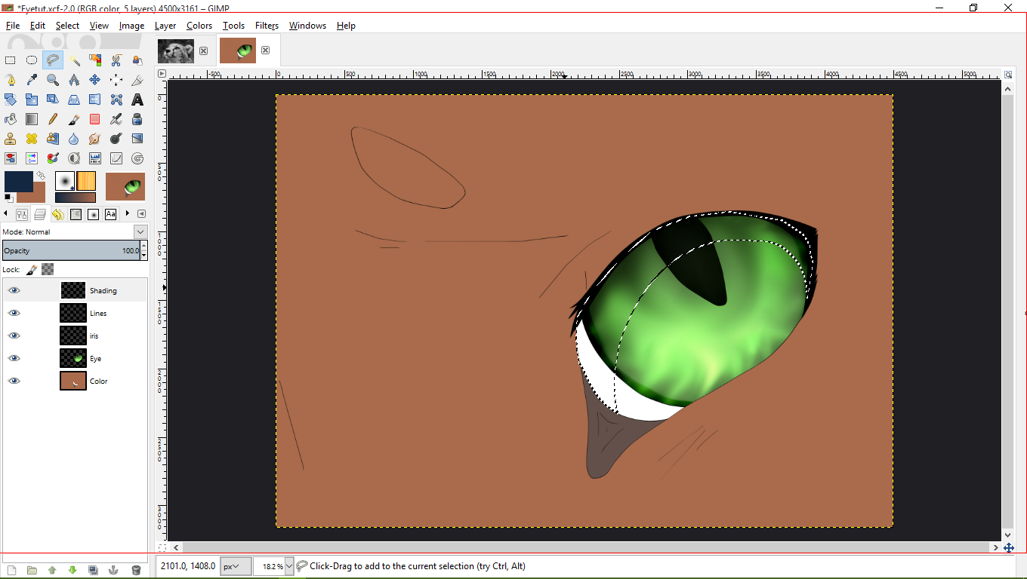The width and height of the screenshot is (1027, 579).
Task: Select the Blend gradient tool
Action: pos(32,118)
